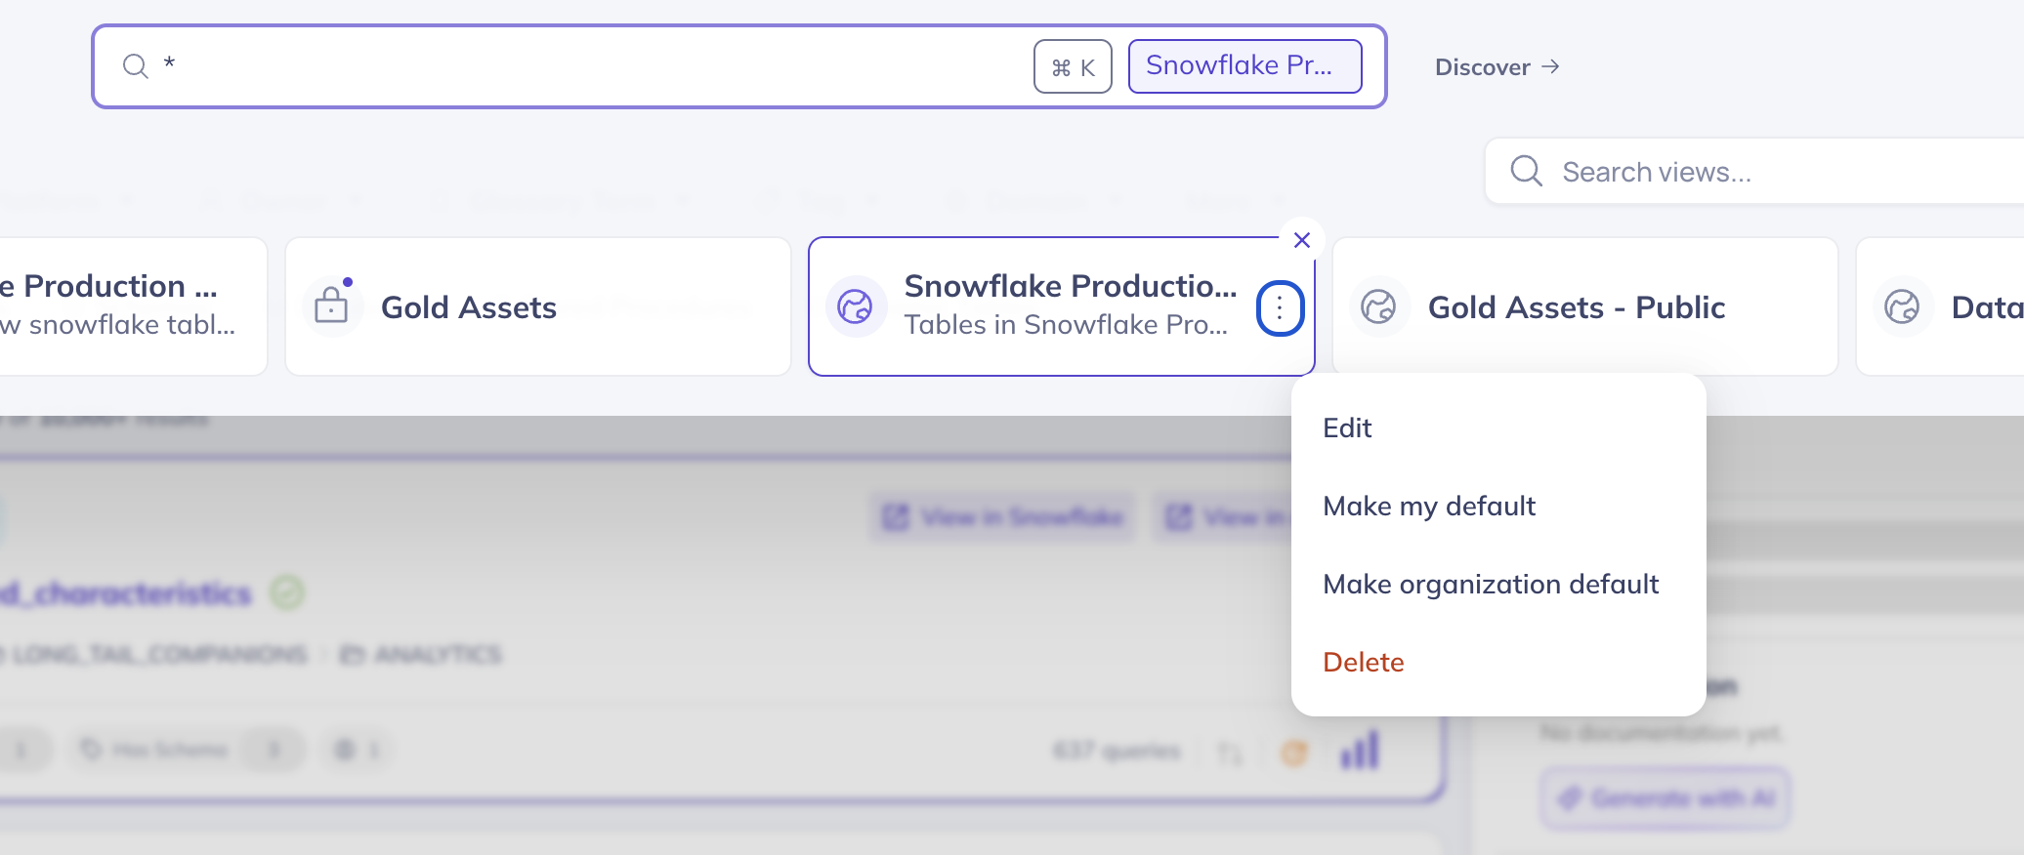
Task: Click the ⌘ K shortcut badge
Action: [x=1073, y=66]
